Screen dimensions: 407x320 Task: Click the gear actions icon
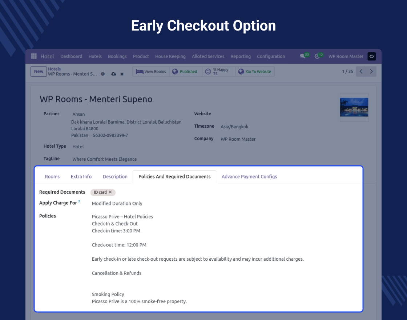pos(103,74)
